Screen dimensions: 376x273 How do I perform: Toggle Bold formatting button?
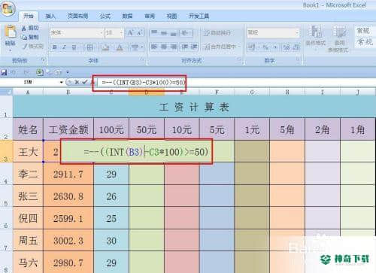(x=55, y=47)
